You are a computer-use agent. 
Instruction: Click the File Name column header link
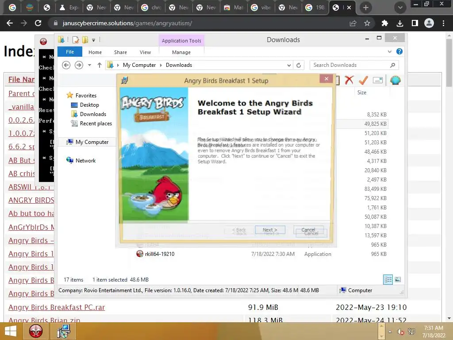21,79
